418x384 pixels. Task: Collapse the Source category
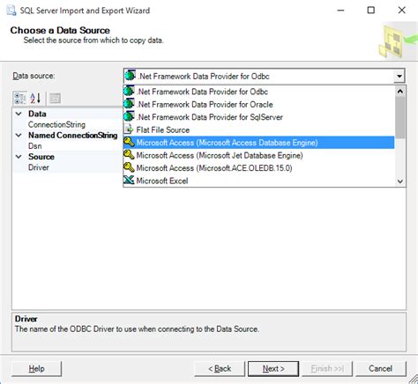click(x=19, y=157)
